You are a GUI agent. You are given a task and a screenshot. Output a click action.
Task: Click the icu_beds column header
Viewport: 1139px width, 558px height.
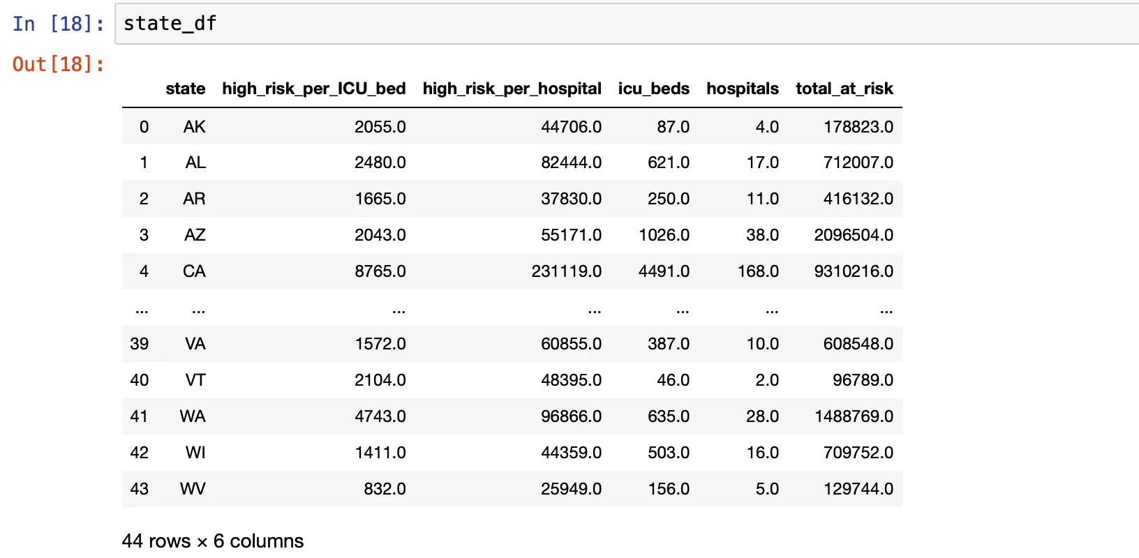(x=653, y=89)
